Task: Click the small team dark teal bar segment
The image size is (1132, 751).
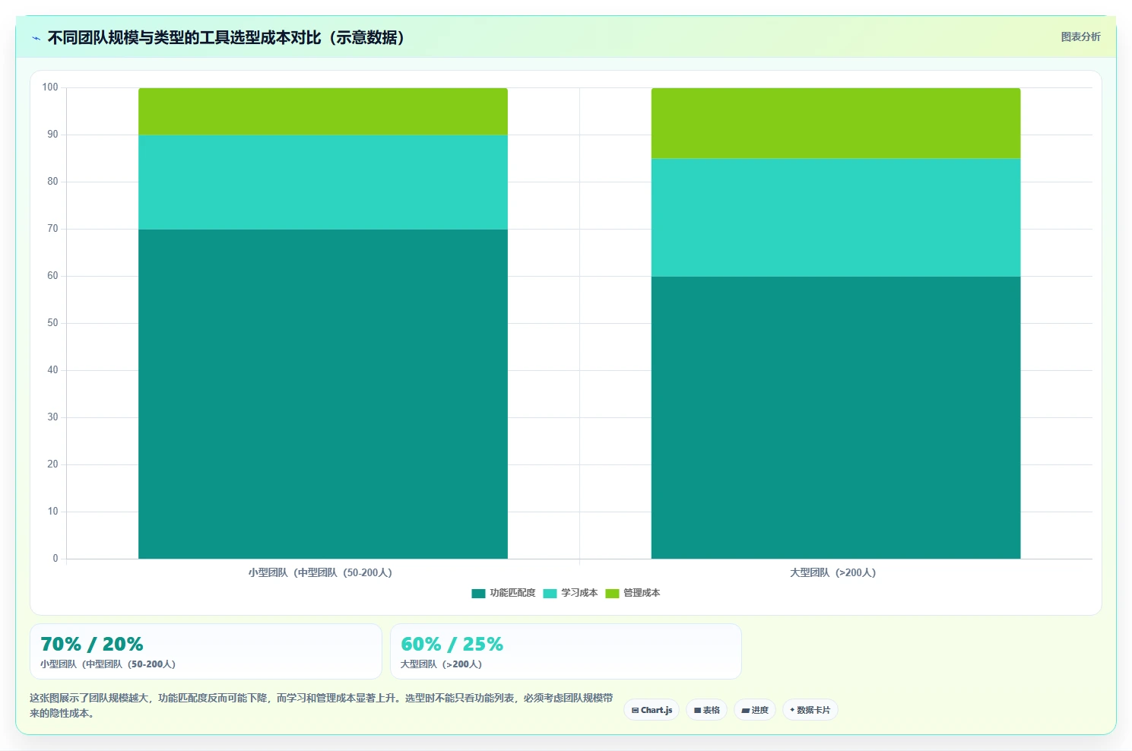Action: pyautogui.click(x=323, y=394)
